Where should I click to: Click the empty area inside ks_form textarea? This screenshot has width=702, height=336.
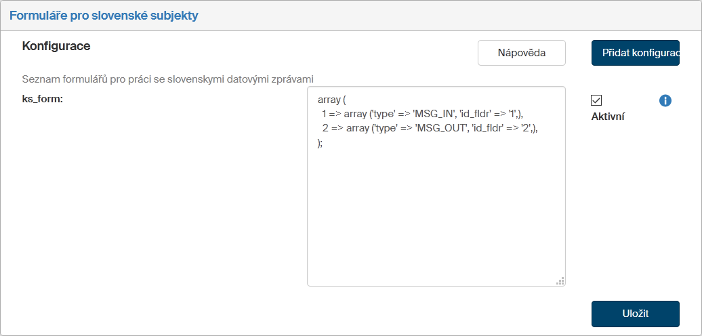[x=436, y=217]
